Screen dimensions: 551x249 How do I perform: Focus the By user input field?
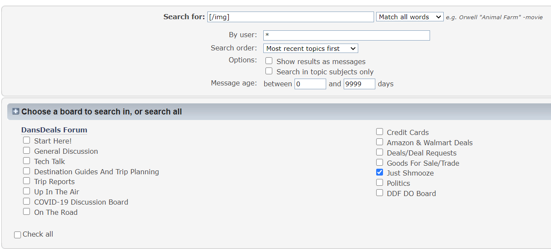click(347, 35)
